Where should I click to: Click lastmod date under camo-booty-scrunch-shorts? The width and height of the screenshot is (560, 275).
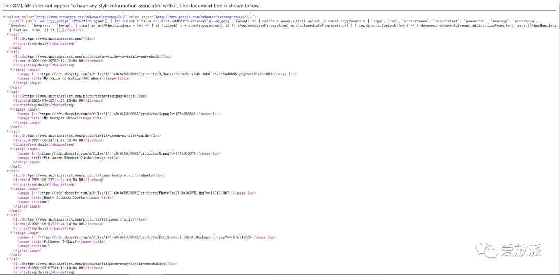click(x=58, y=180)
